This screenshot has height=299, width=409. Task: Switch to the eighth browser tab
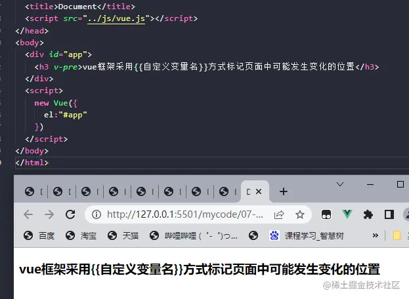[x=228, y=191]
